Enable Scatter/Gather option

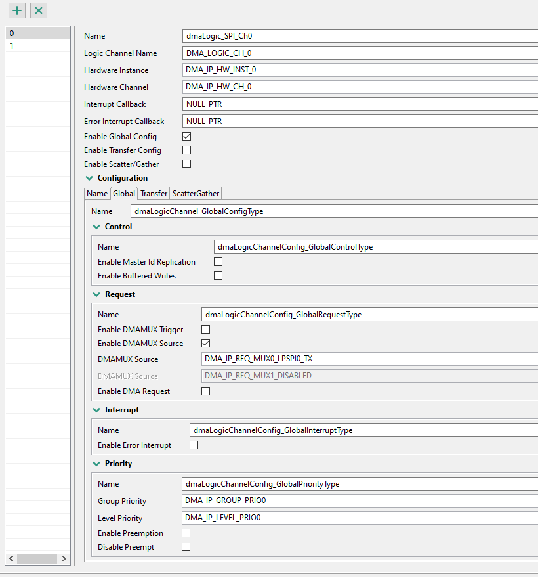click(x=186, y=164)
